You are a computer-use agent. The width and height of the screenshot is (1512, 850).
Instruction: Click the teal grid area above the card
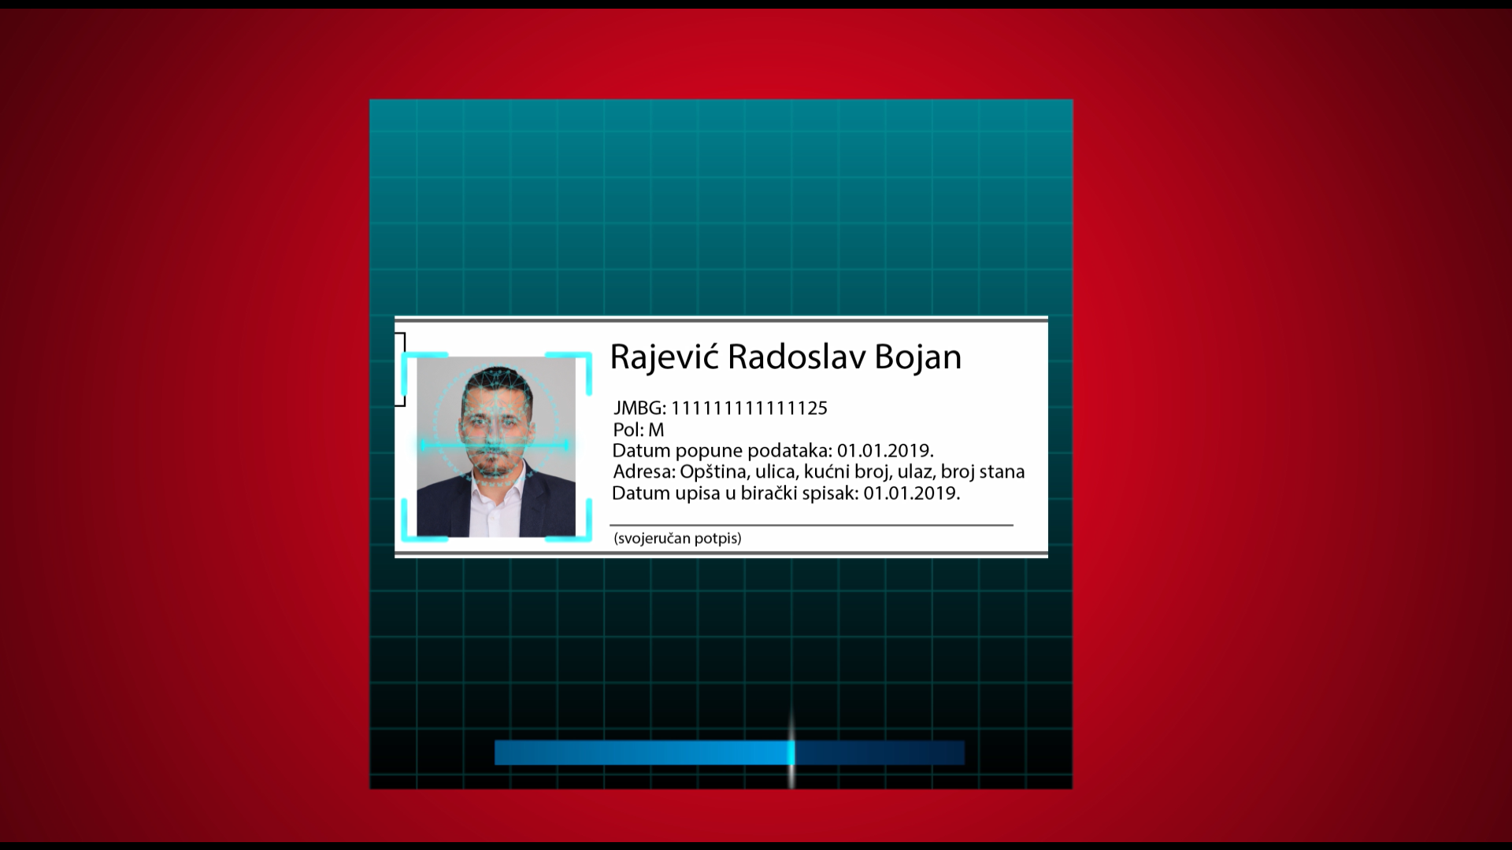pos(721,209)
